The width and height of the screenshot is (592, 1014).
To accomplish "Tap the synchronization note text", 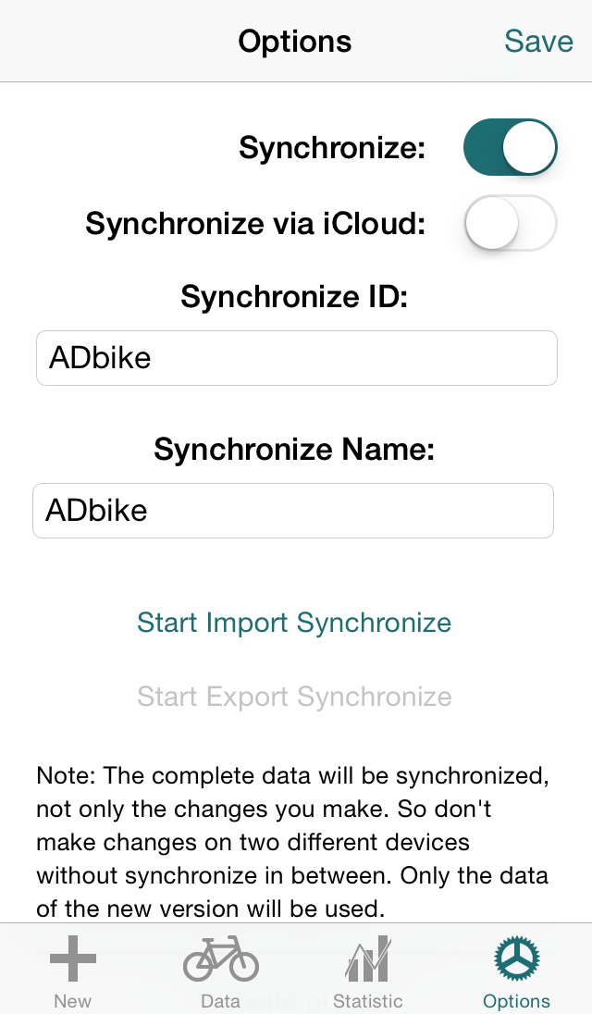I will [293, 842].
